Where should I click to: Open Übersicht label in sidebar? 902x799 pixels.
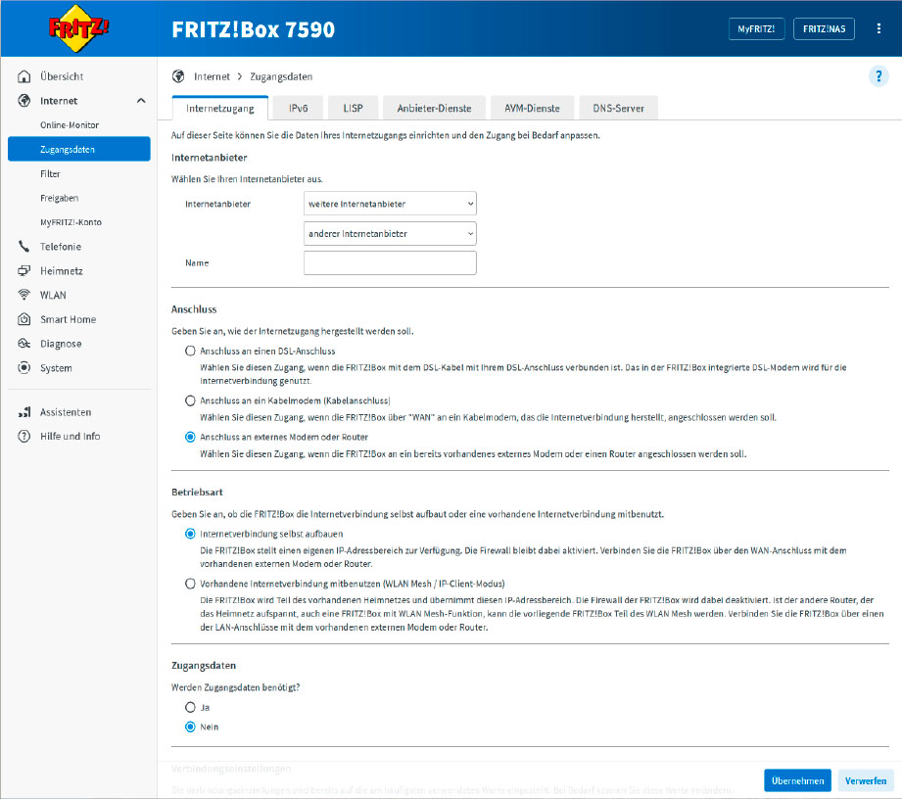tap(62, 76)
